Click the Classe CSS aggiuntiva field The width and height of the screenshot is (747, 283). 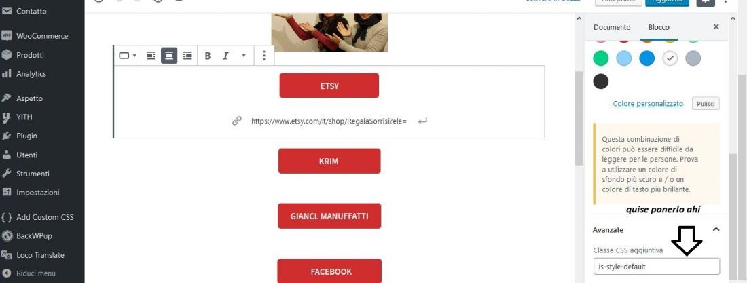click(x=657, y=266)
